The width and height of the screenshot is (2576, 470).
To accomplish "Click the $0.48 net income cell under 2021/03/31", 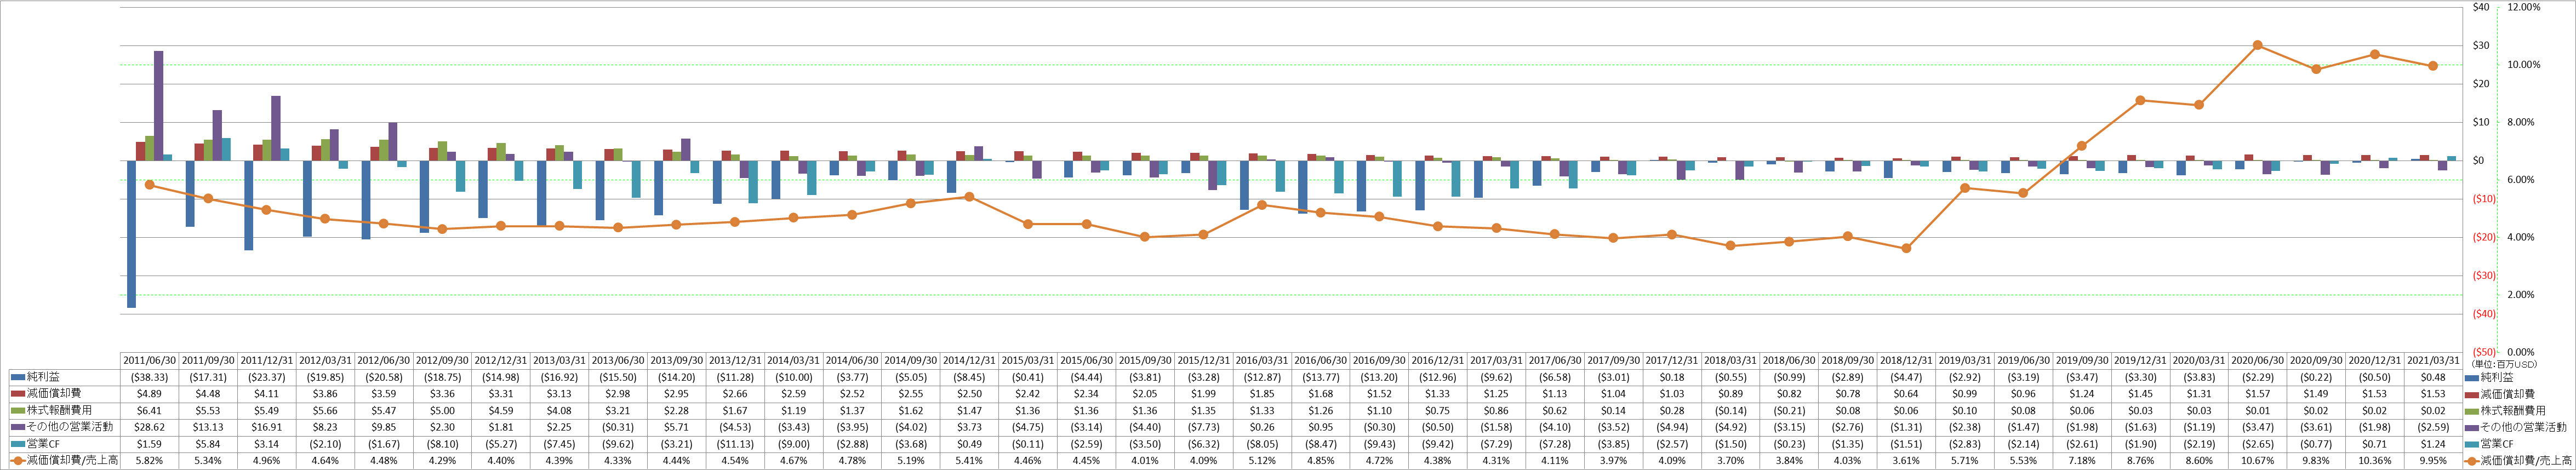I will (2433, 377).
